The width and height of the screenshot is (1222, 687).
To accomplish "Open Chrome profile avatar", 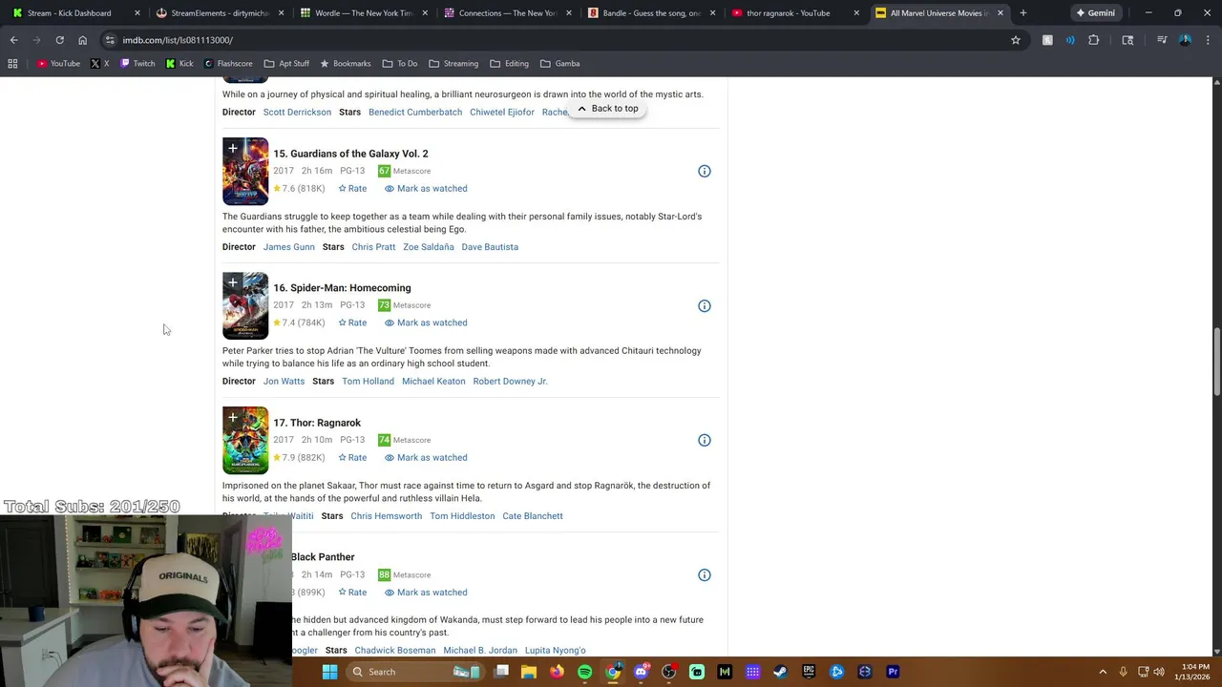I will coord(1185,40).
